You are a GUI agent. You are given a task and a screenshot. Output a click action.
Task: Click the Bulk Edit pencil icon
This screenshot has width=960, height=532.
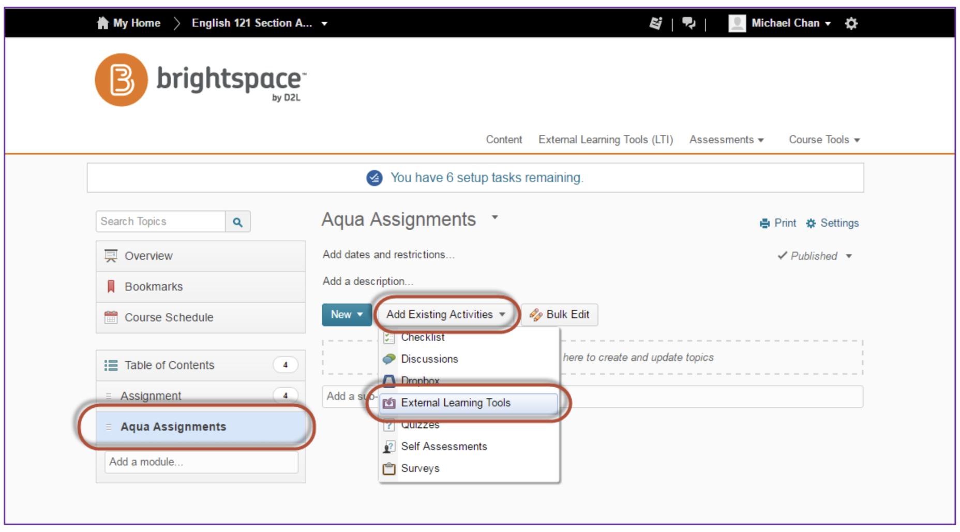pyautogui.click(x=535, y=315)
